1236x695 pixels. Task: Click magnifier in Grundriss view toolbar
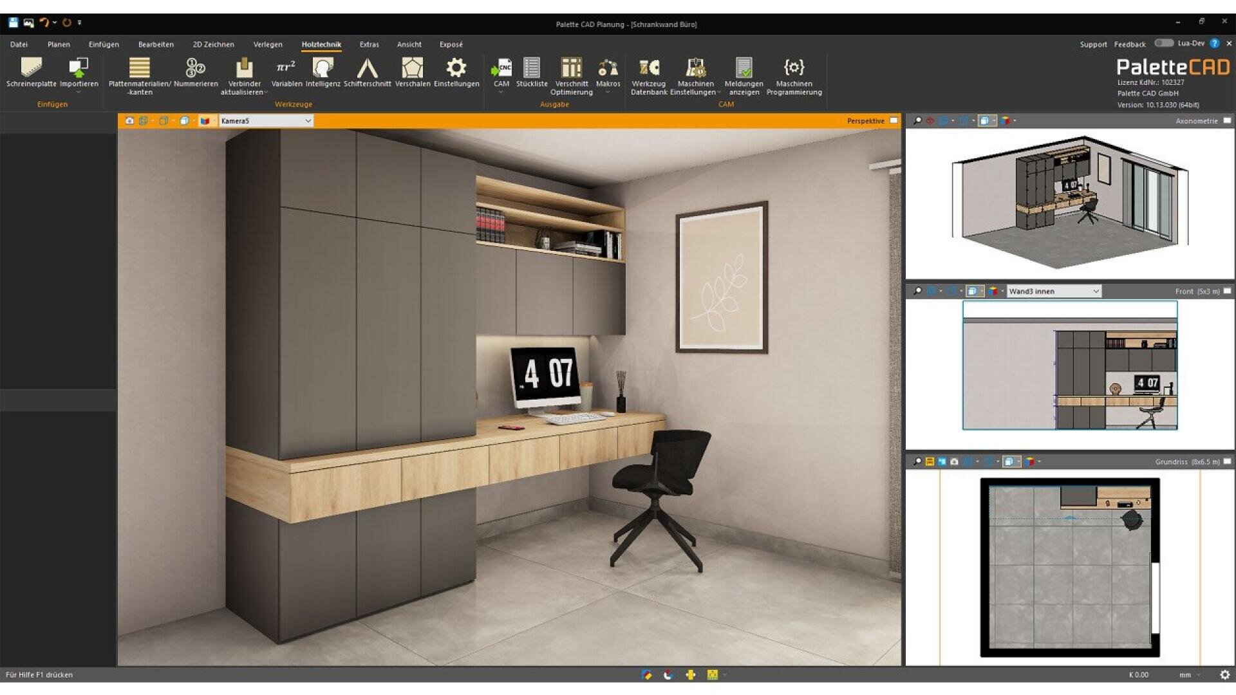pyautogui.click(x=917, y=462)
